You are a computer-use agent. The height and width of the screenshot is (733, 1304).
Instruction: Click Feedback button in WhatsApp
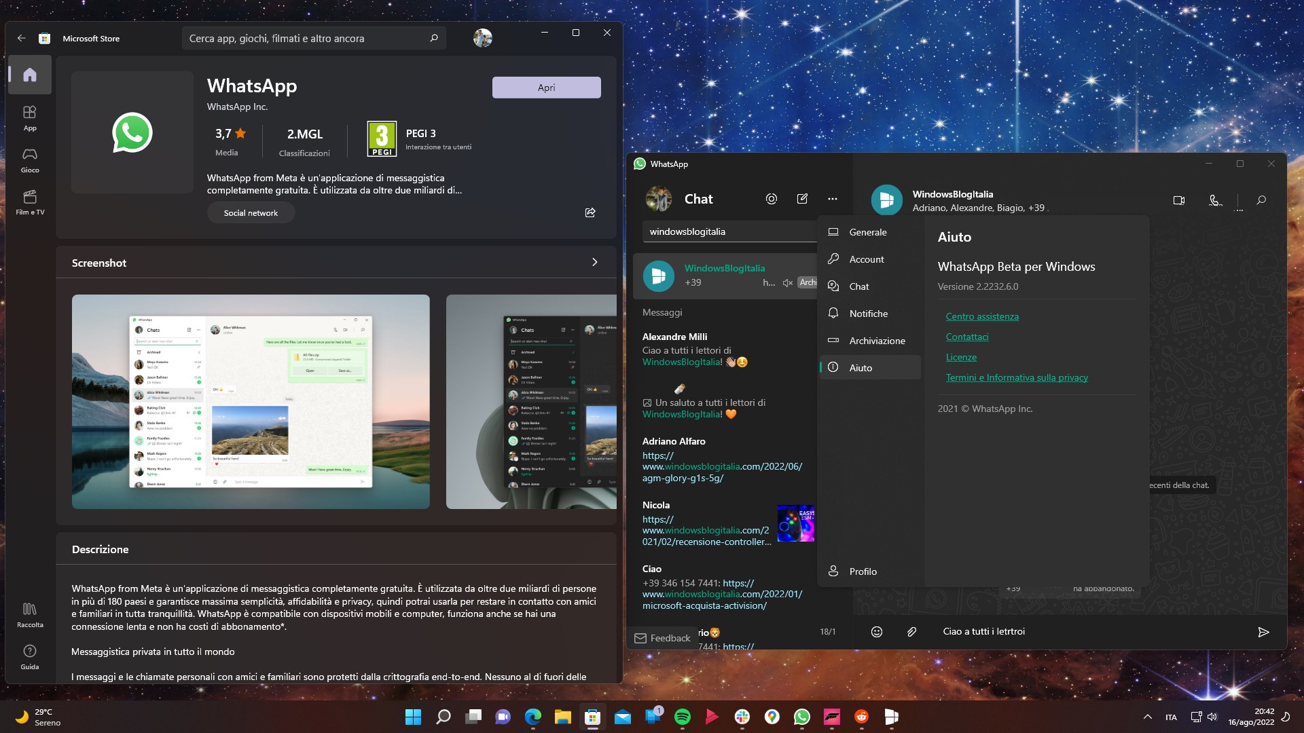662,638
